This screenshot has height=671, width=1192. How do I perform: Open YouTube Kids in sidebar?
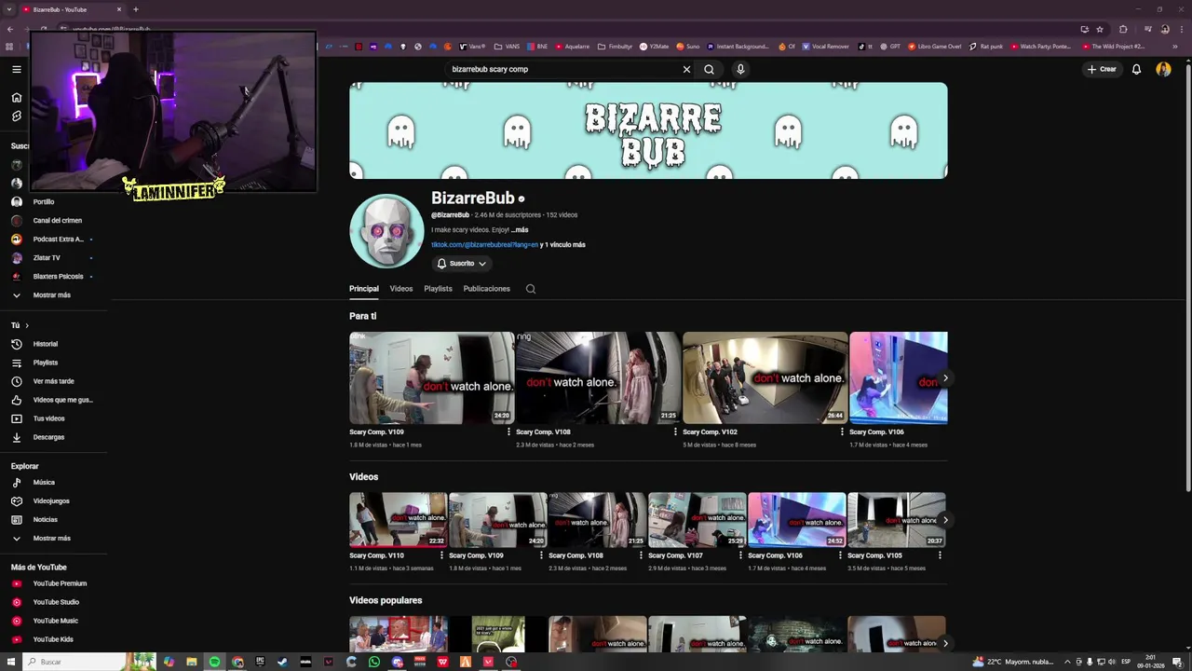(x=53, y=639)
